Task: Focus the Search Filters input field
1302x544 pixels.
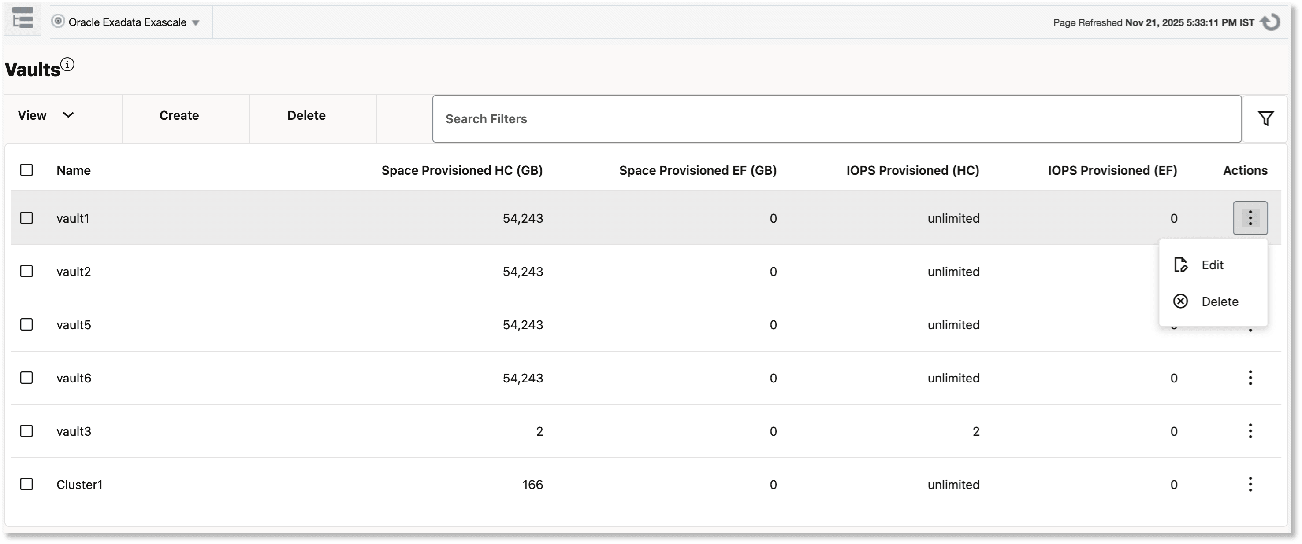Action: 836,119
